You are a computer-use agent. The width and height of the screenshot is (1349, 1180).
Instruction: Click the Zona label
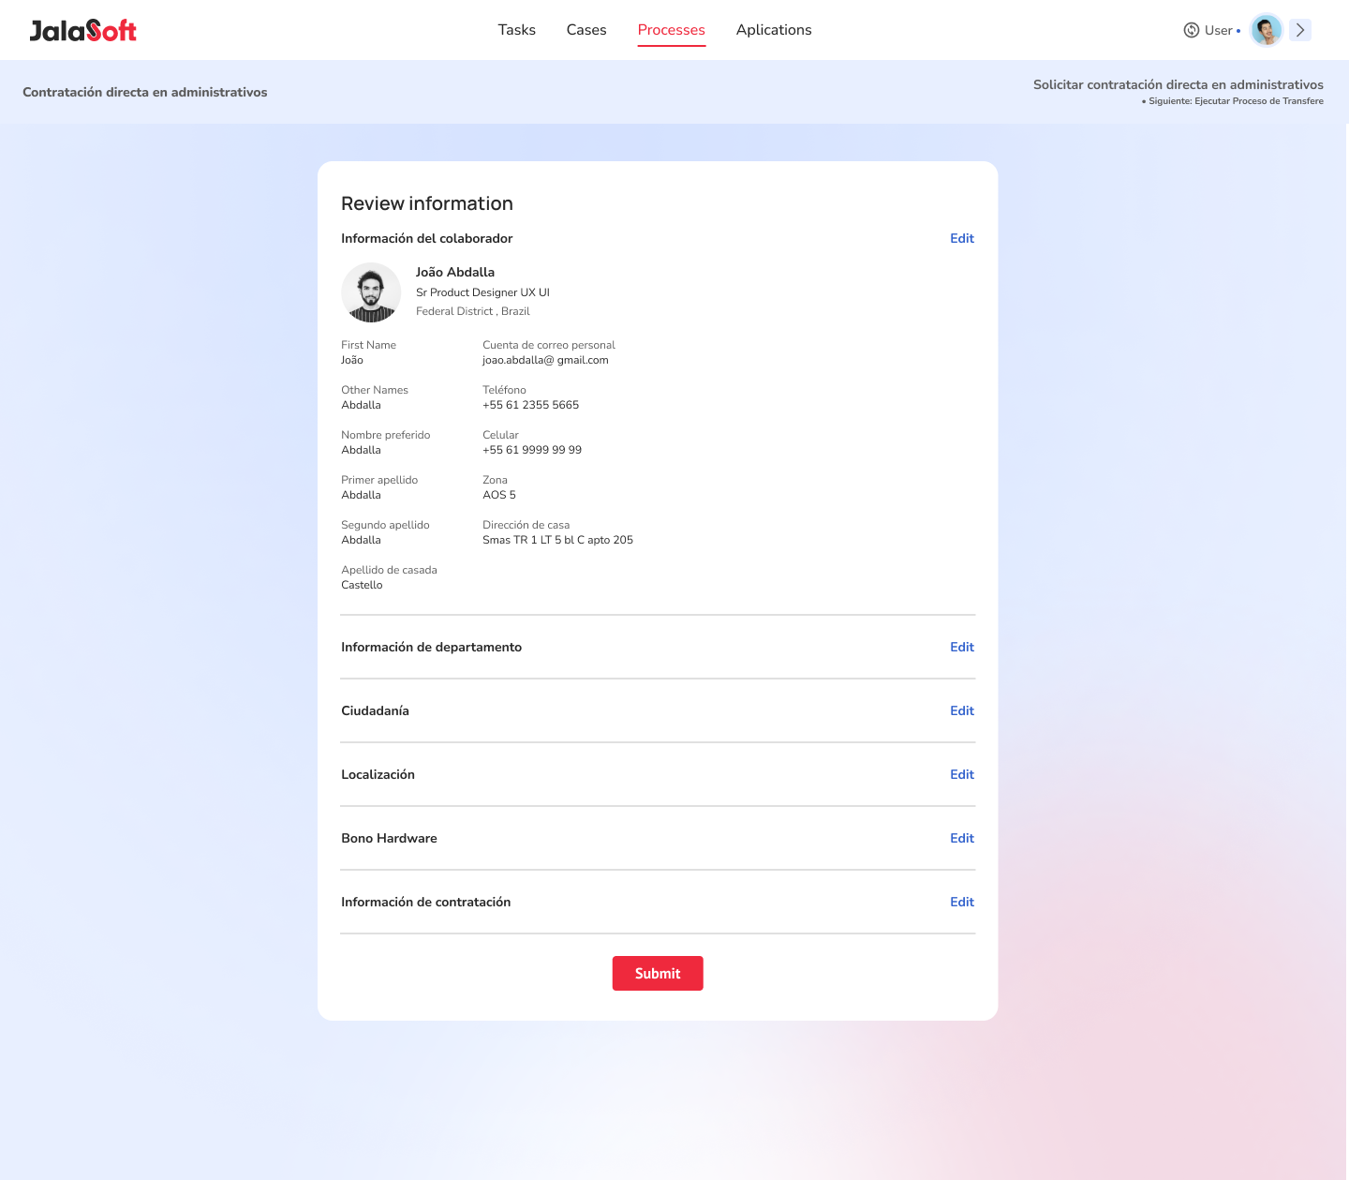(x=495, y=480)
